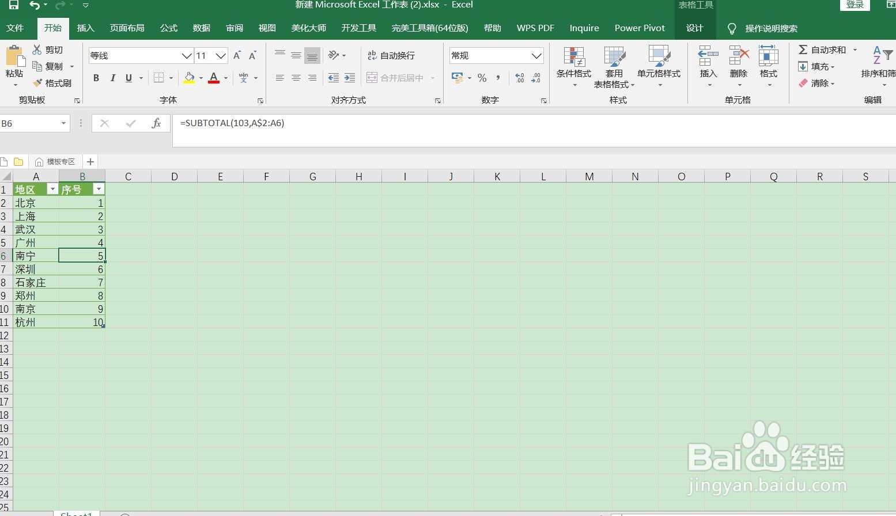896x516 pixels.
Task: Add new tab with plus button
Action: (90, 162)
